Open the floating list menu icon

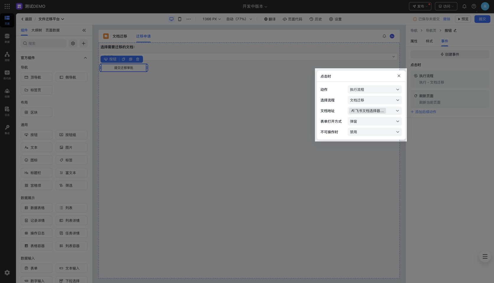coord(485,256)
